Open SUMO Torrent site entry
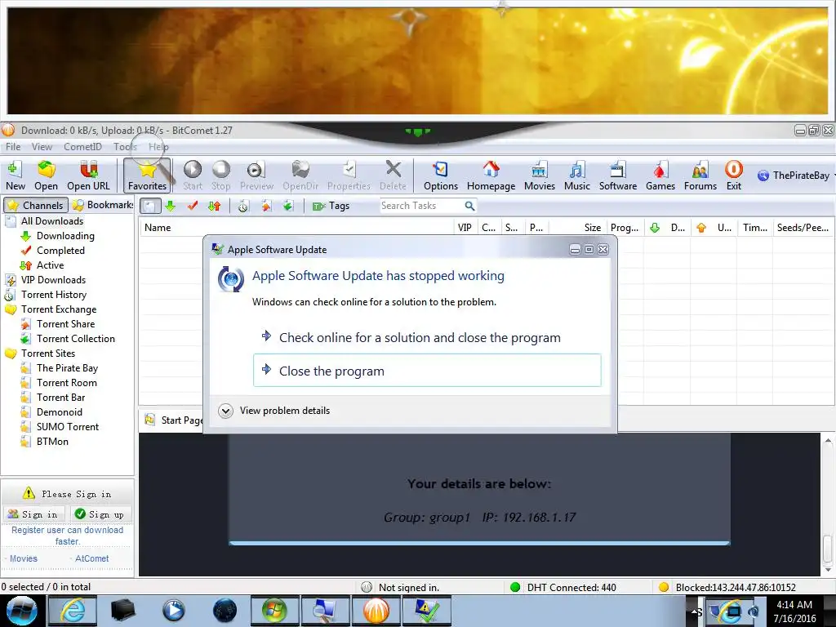 point(68,426)
